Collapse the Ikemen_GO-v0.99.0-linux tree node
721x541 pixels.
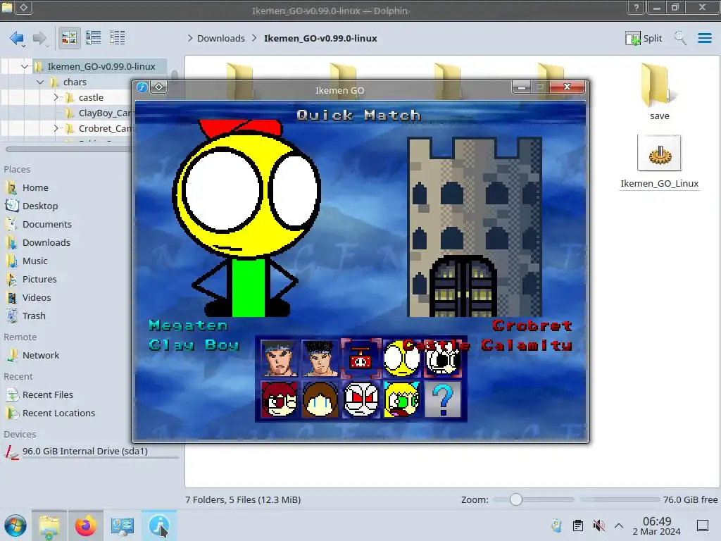[25, 67]
